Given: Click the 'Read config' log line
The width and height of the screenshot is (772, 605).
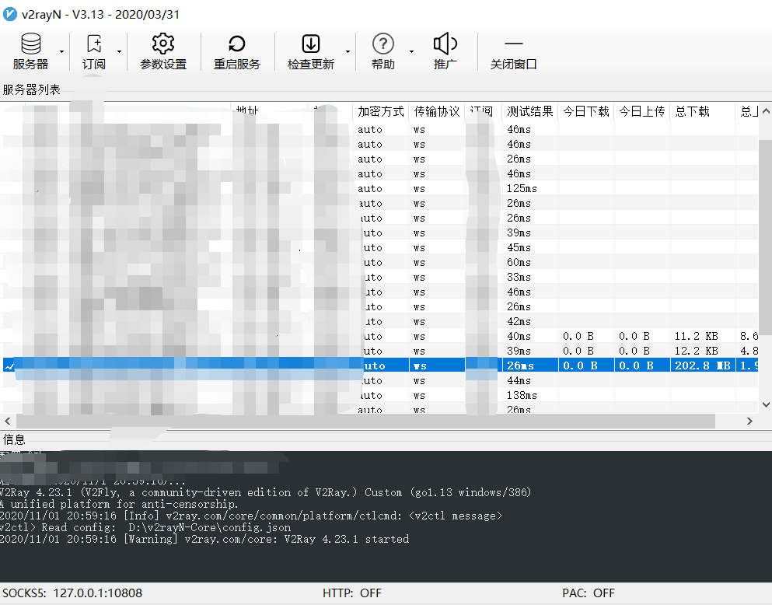Looking at the screenshot, I should 145,527.
